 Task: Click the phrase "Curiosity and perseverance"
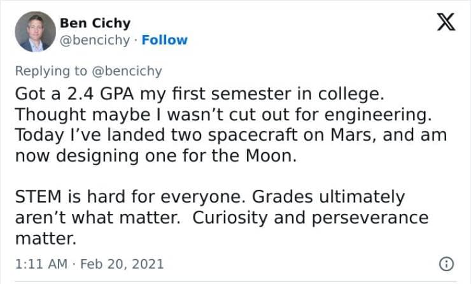click(311, 217)
